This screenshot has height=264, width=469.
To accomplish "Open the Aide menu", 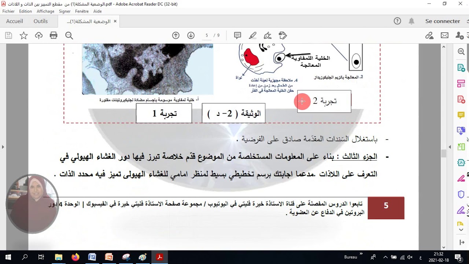I will pos(97,11).
